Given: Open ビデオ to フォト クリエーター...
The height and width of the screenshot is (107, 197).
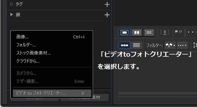Looking at the screenshot, I should (x=52, y=93).
